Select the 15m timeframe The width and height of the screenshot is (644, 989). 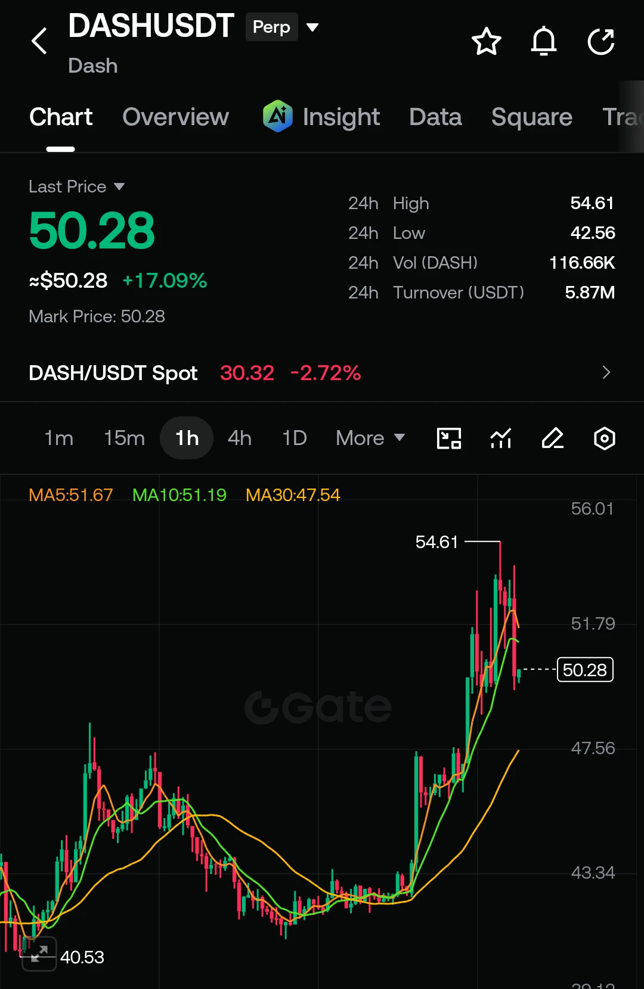[124, 438]
